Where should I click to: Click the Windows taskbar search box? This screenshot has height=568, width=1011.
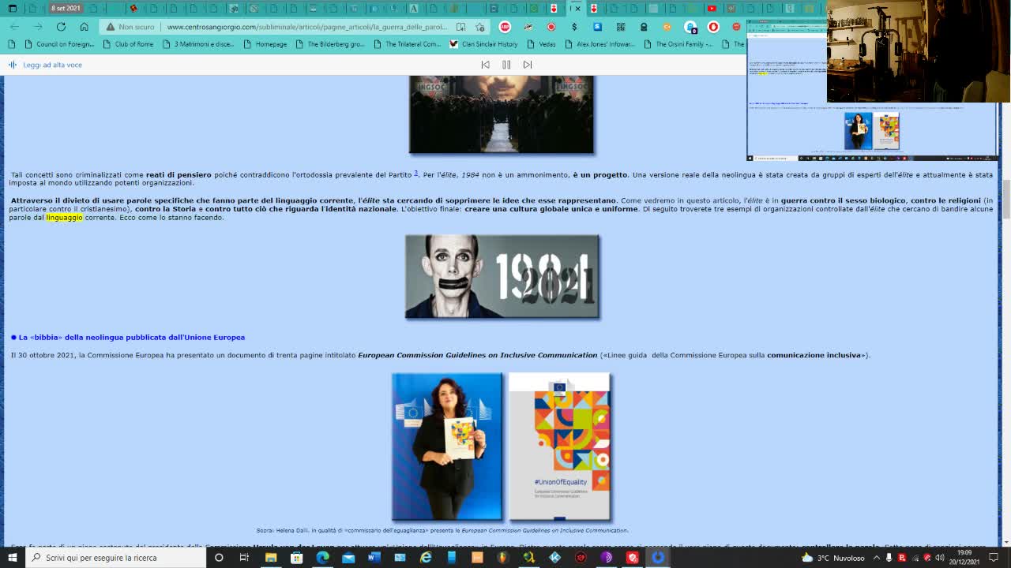click(x=115, y=558)
